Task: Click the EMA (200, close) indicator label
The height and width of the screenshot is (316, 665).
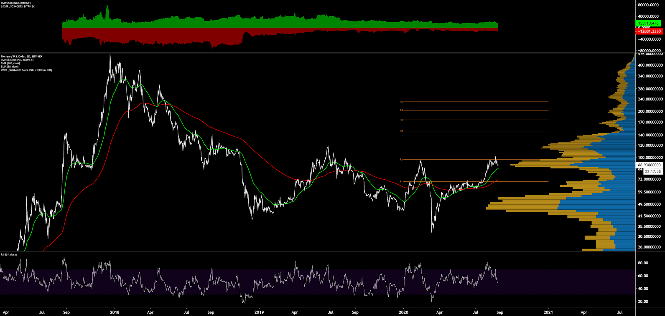Action: coord(10,63)
